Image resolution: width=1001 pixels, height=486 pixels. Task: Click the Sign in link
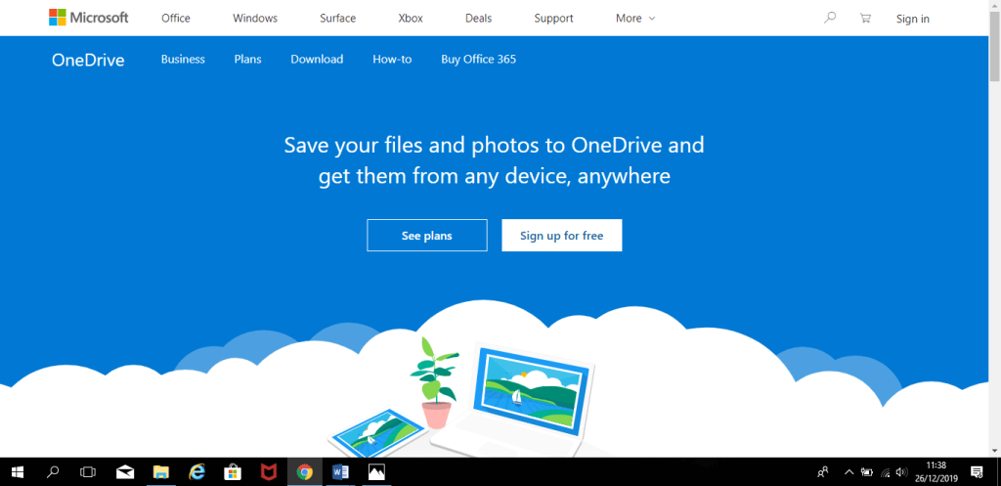point(912,19)
